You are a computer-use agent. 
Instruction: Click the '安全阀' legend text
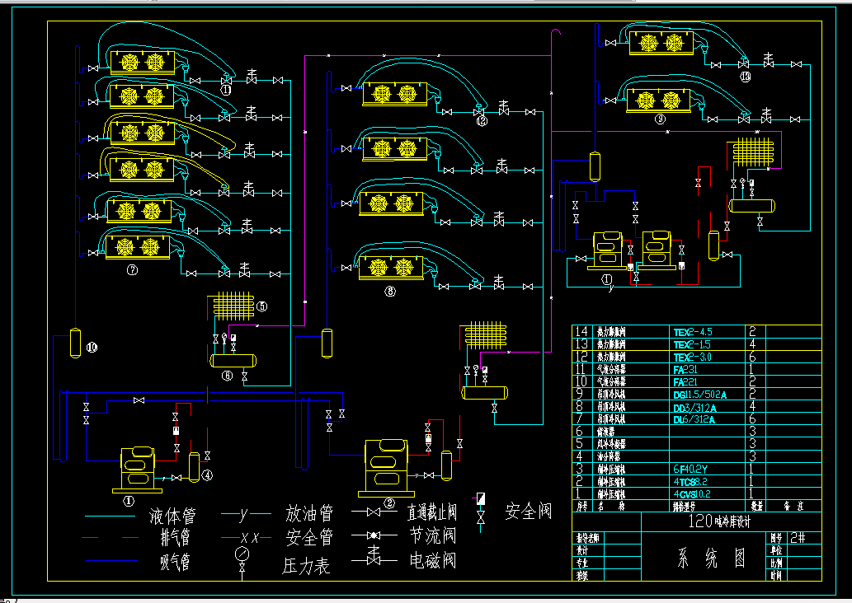529,511
